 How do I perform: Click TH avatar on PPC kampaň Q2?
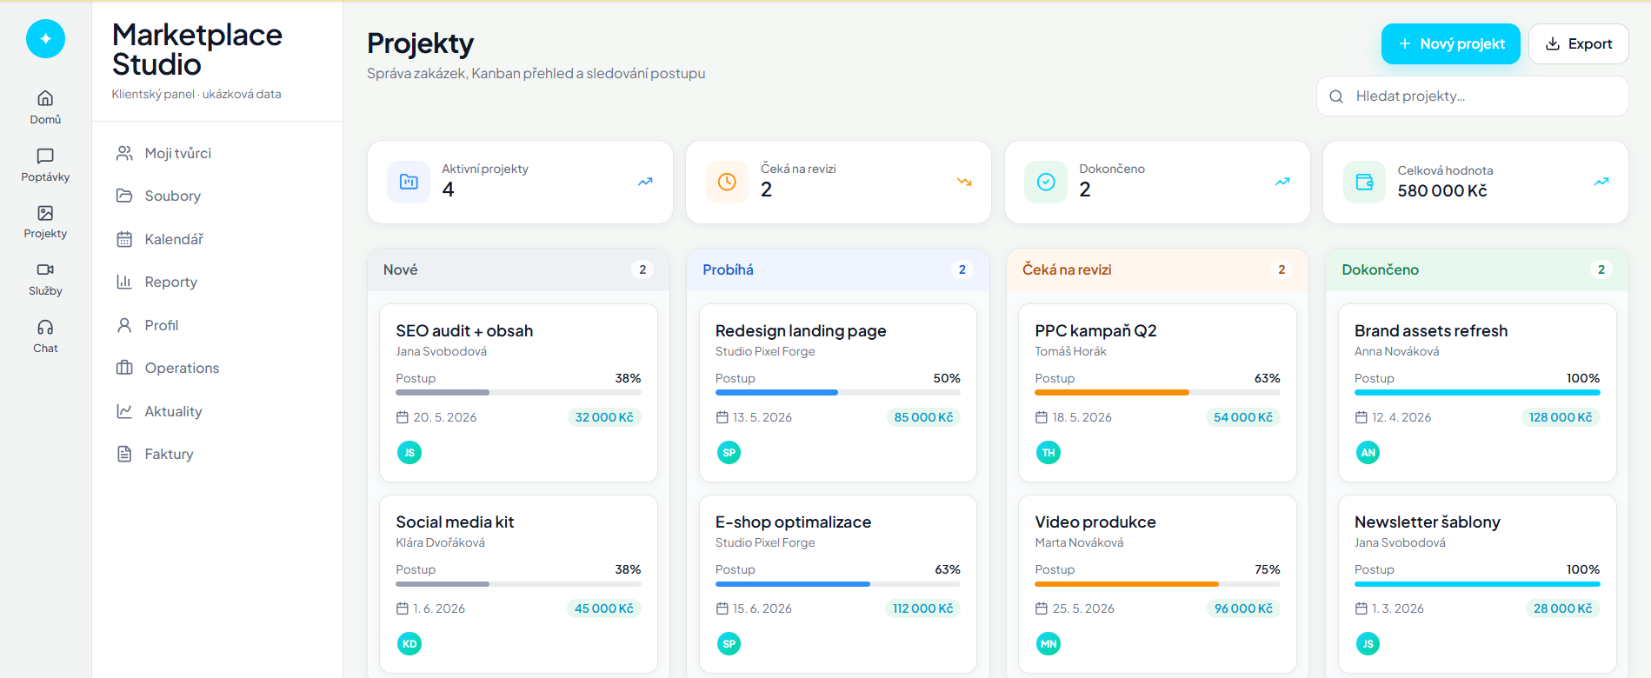point(1049,452)
